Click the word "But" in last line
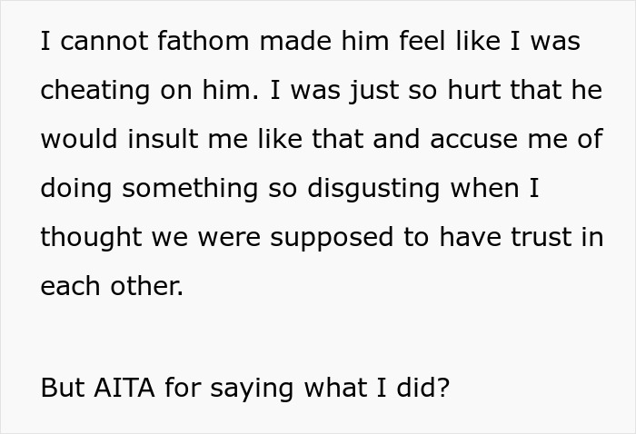 pyautogui.click(x=59, y=388)
